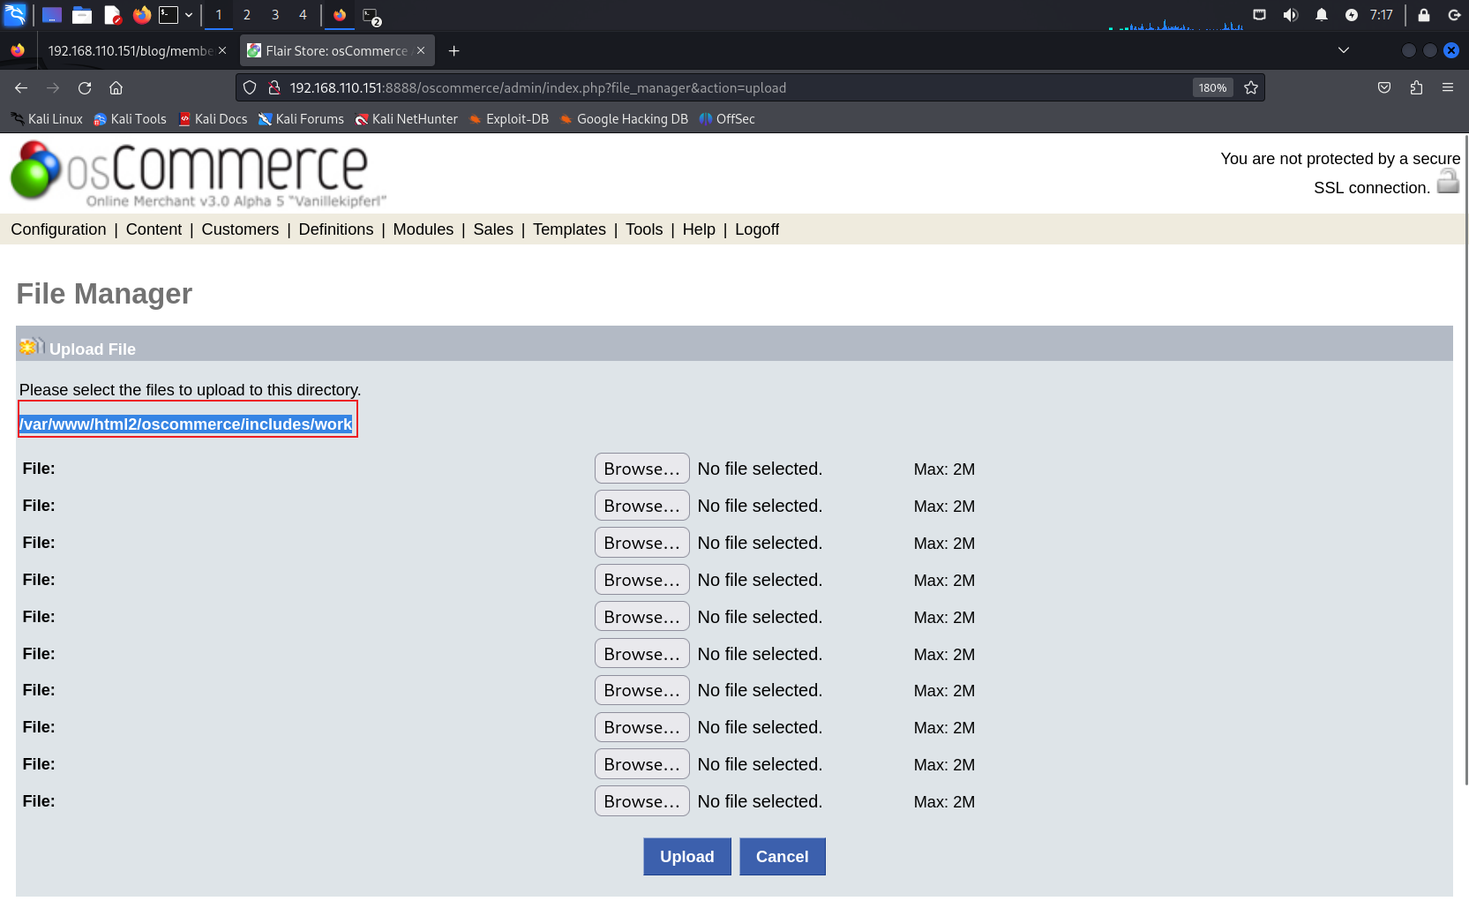The image size is (1469, 916).
Task: Go to the Firefox home page
Action: point(116,88)
